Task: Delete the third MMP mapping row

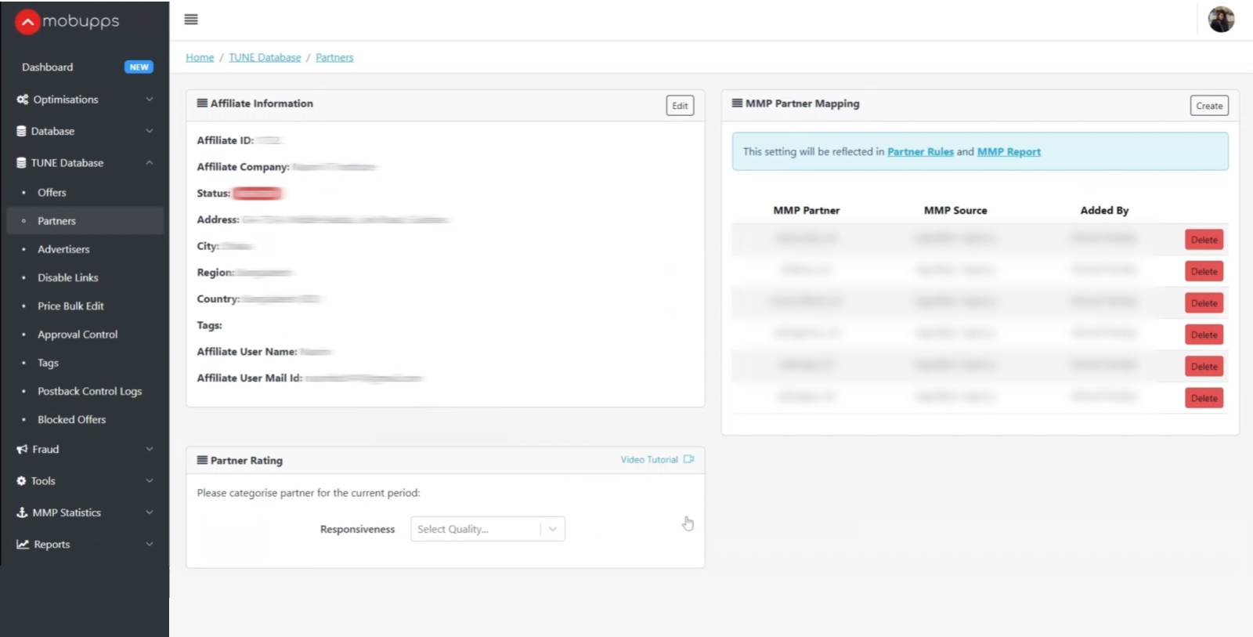Action: pyautogui.click(x=1204, y=303)
